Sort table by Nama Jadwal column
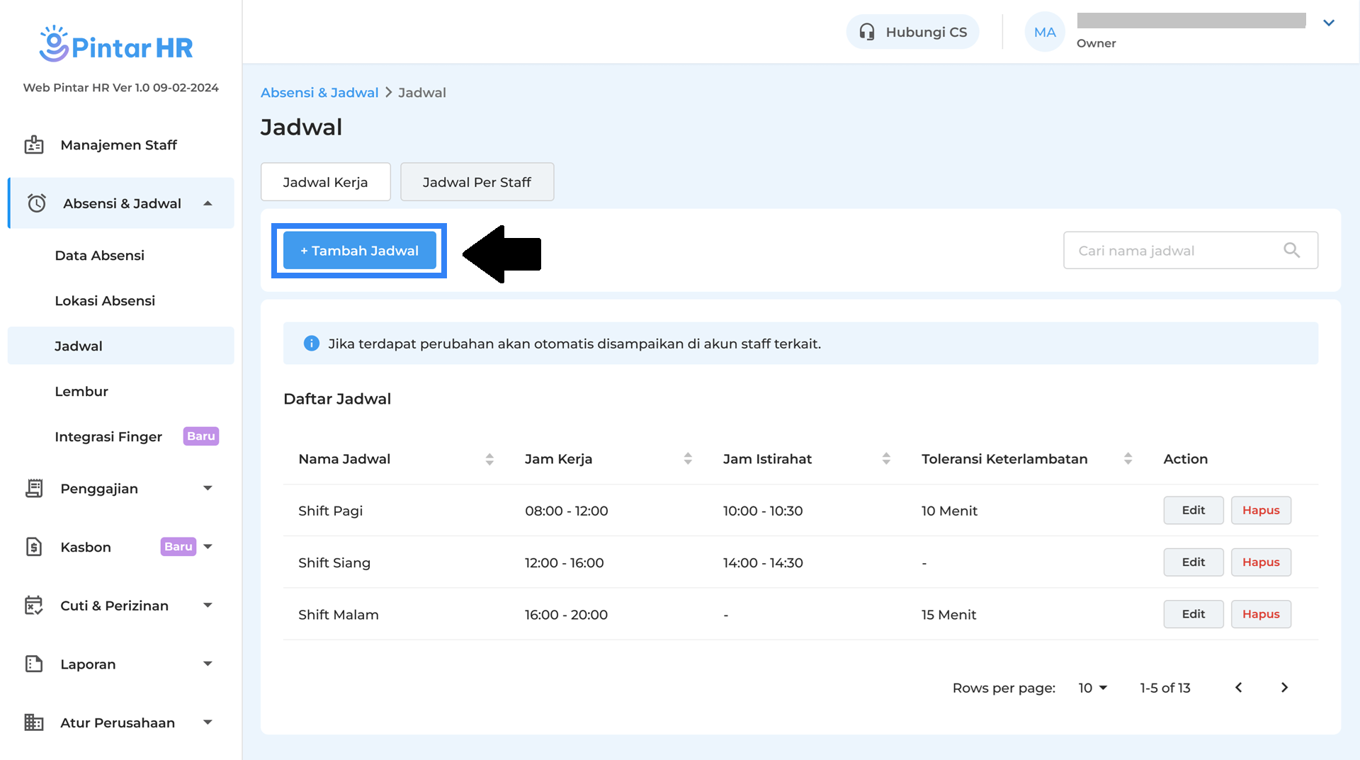 point(489,459)
